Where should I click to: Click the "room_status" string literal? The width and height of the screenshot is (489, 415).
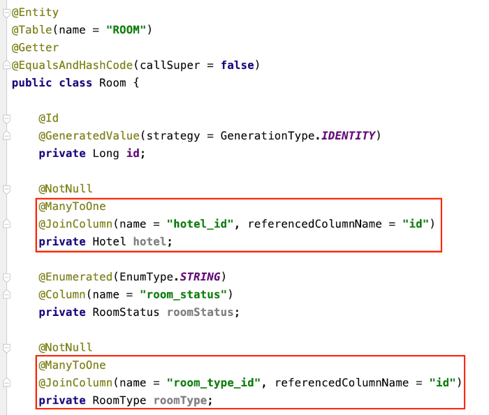coord(183,294)
